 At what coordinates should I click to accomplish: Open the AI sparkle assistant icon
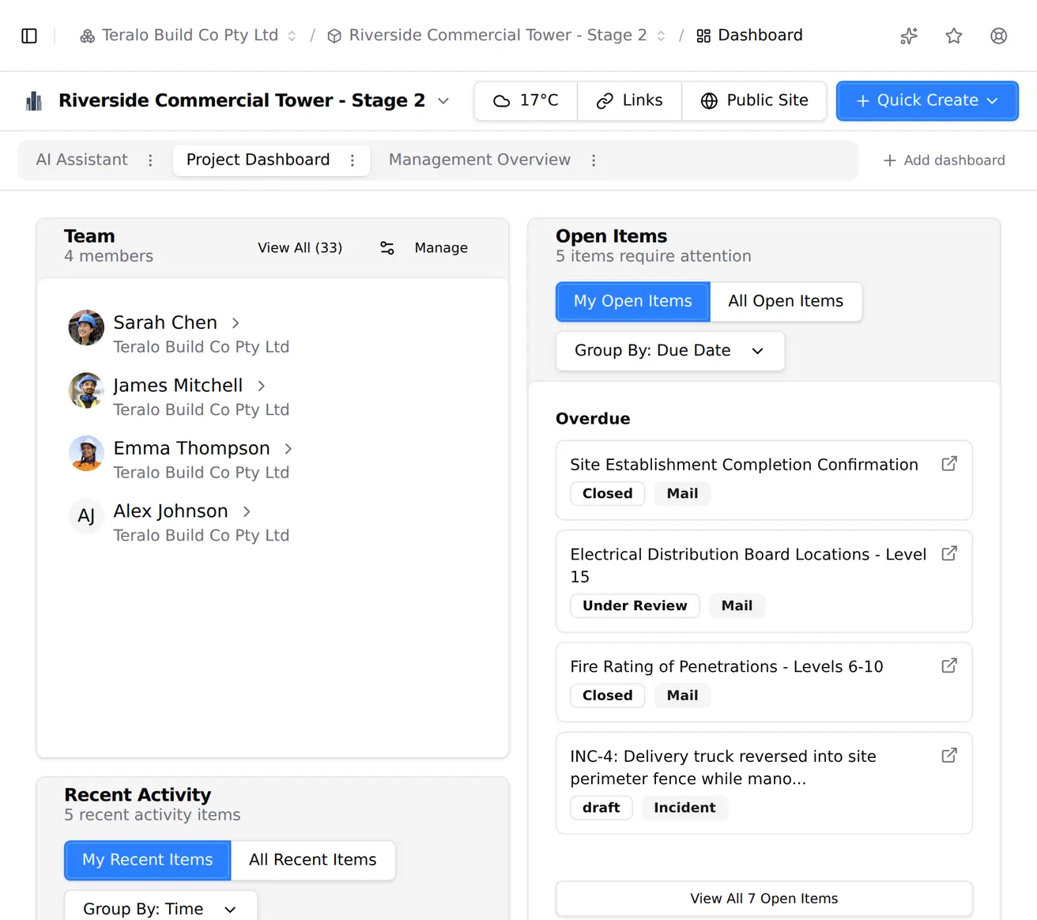(909, 36)
